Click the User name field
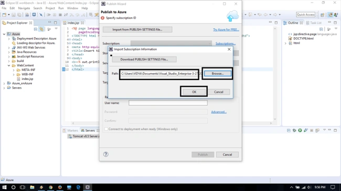 point(168,103)
